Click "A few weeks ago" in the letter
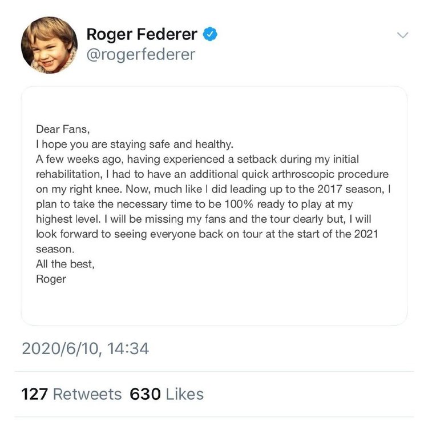The image size is (428, 421). [x=71, y=158]
